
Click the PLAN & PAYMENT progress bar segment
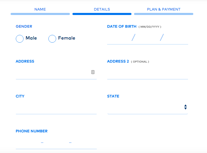tap(164, 14)
